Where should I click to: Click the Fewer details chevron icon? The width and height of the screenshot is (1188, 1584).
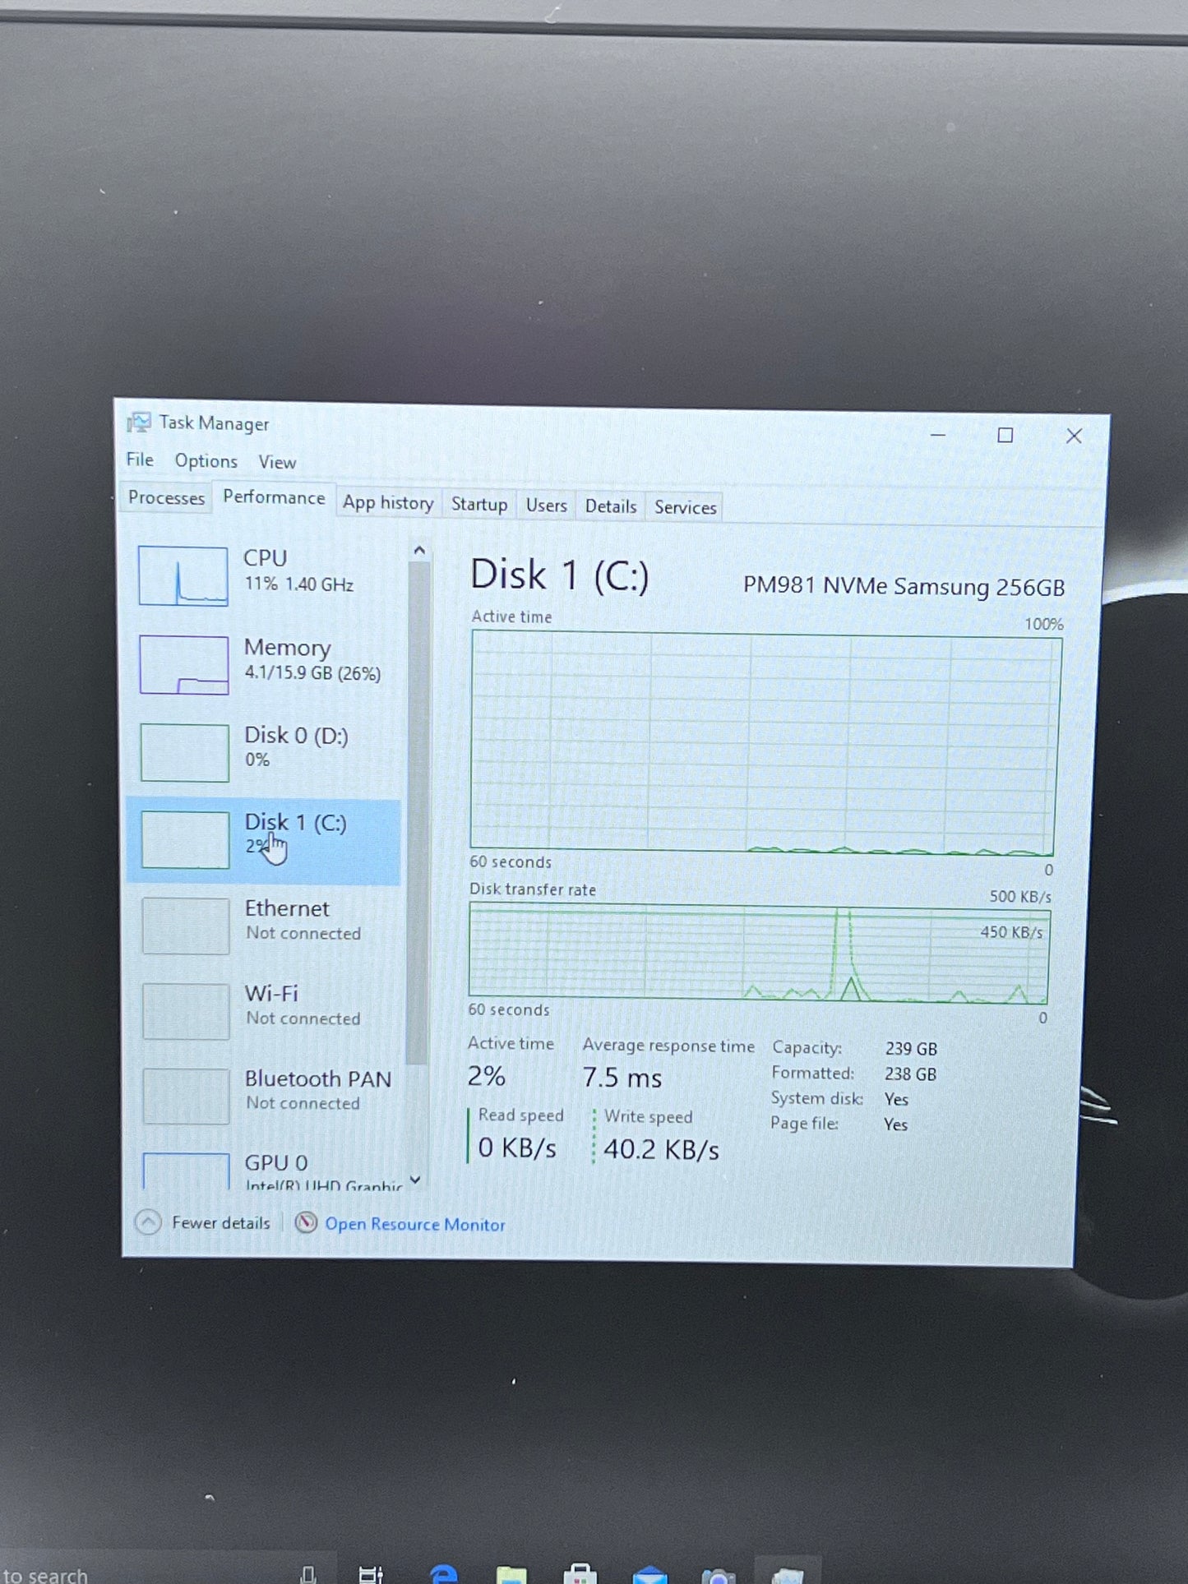click(148, 1222)
